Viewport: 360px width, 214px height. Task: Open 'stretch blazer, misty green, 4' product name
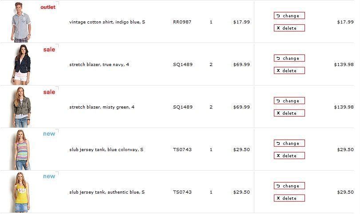(x=102, y=107)
